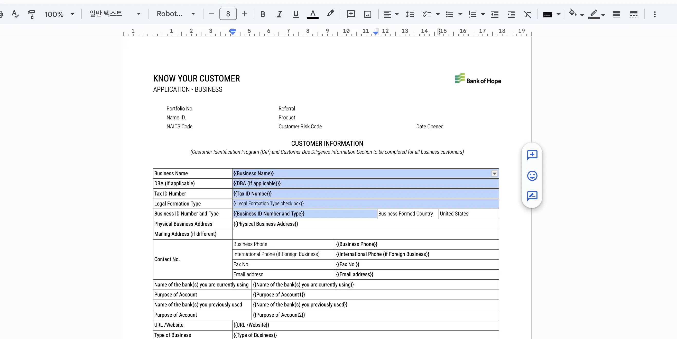Open line and paragraph spacing options
Image resolution: width=677 pixels, height=339 pixels.
pos(410,14)
